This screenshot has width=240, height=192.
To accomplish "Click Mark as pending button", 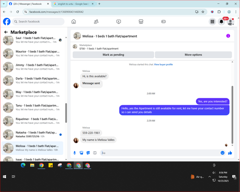I will 113,55.
